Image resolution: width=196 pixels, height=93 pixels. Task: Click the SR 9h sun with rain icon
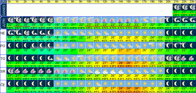pyautogui.click(x=81, y=71)
